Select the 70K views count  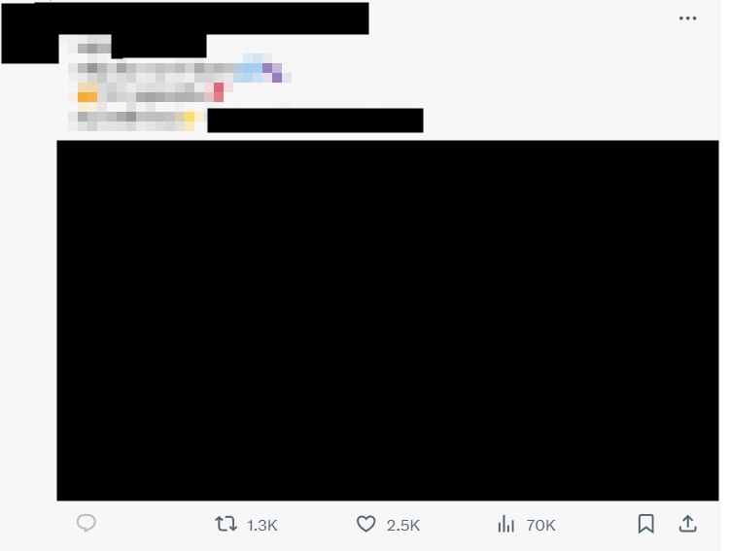point(540,526)
